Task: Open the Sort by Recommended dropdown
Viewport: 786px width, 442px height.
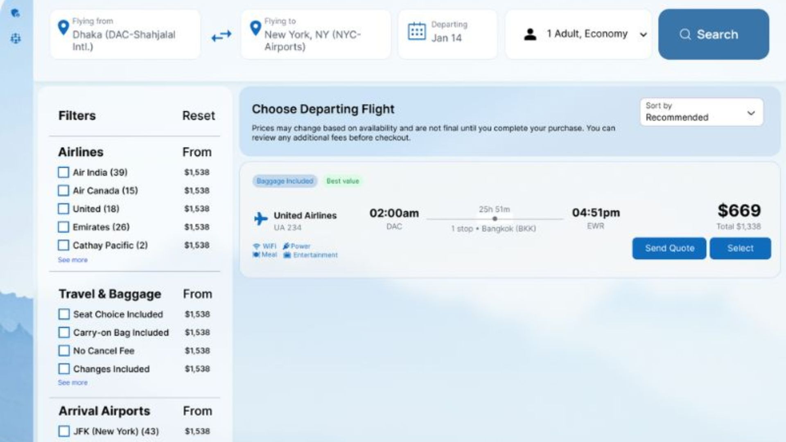Action: click(x=701, y=112)
